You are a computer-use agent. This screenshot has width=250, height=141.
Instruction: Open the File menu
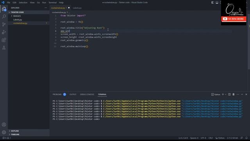tap(9, 3)
